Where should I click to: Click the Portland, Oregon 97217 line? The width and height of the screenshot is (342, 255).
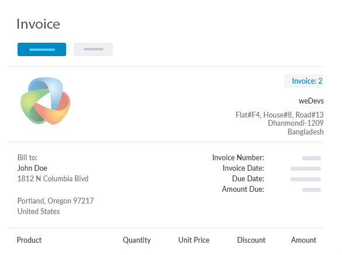[56, 201]
